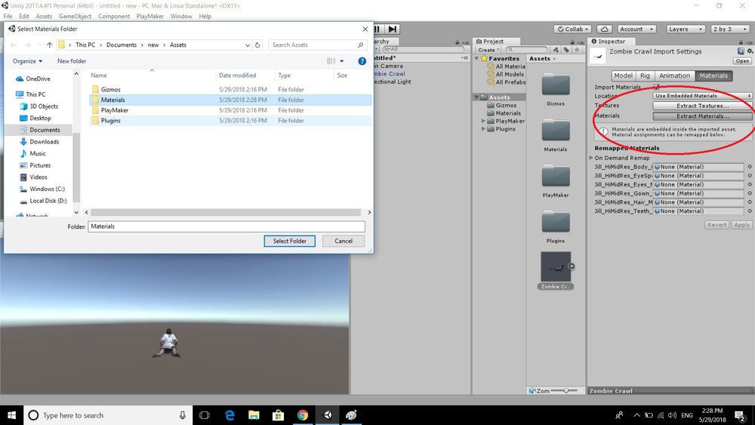Click the lock icon on Hierarchy panel
This screenshot has width=755, height=425.
[458, 42]
